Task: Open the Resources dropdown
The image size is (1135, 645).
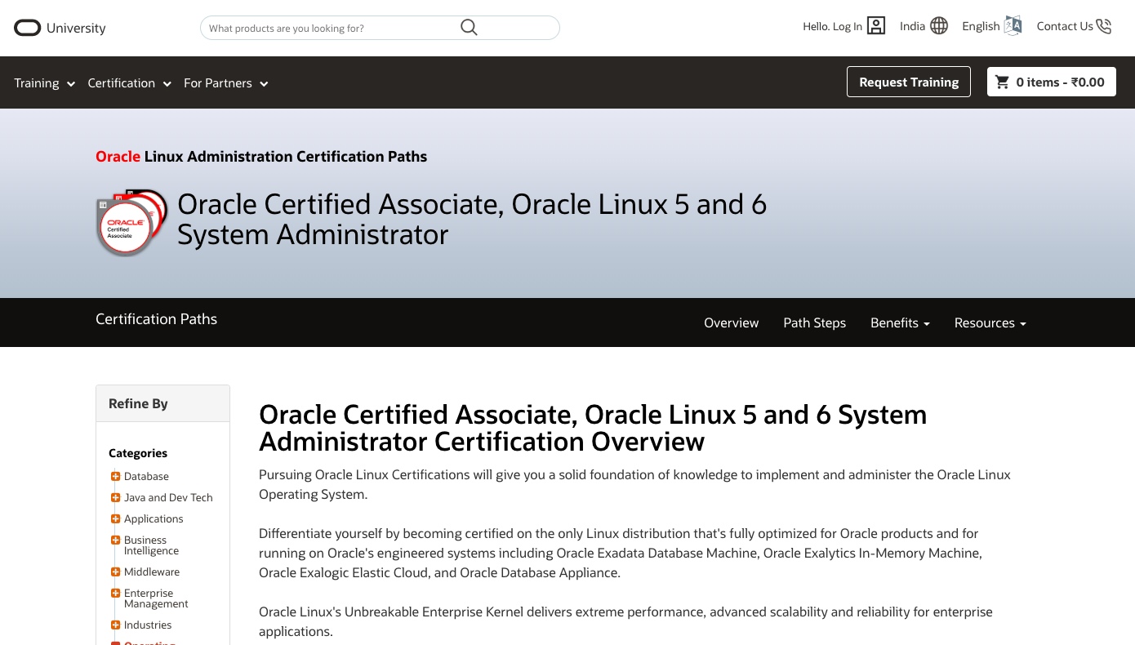Action: (x=990, y=323)
